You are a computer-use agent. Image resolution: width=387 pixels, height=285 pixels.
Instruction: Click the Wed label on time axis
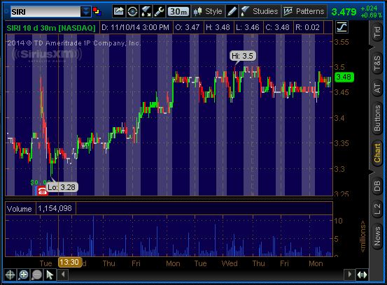point(230,263)
